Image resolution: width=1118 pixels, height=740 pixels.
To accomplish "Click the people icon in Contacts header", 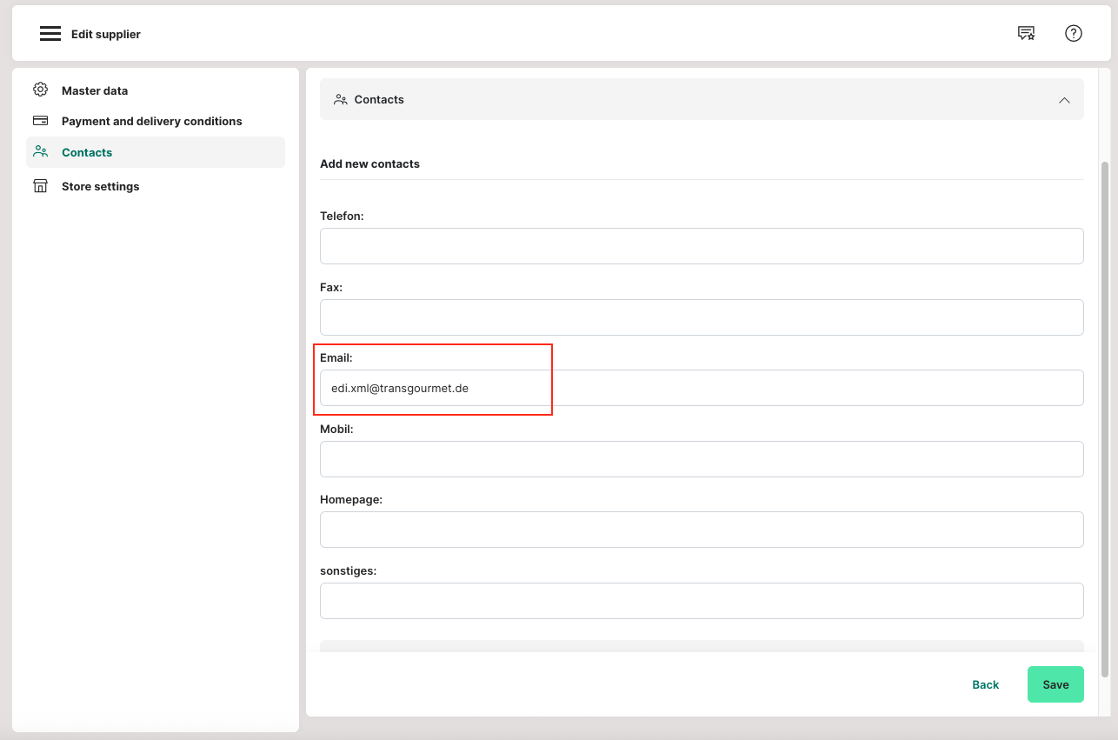I will [x=341, y=100].
